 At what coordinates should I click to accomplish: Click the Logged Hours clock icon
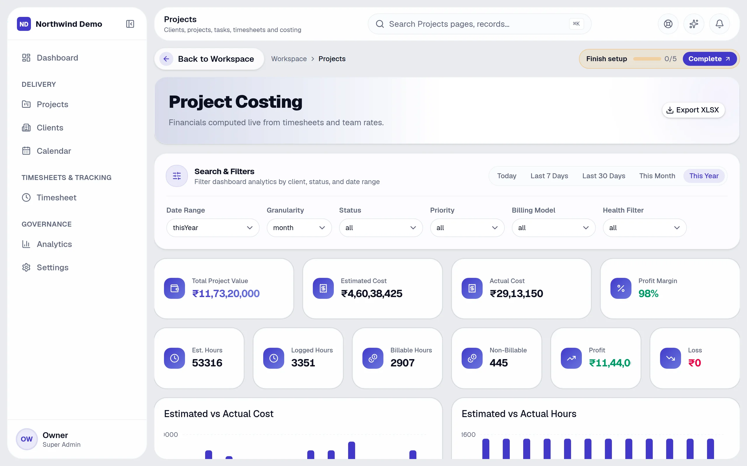point(273,358)
